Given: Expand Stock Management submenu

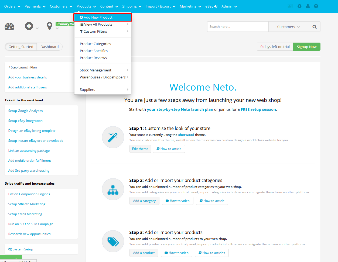Looking at the screenshot, I should point(103,70).
